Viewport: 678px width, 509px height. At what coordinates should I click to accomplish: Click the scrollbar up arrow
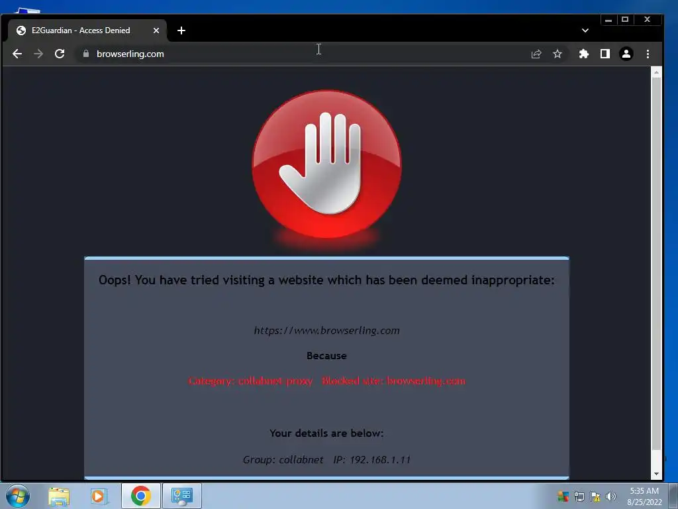656,72
